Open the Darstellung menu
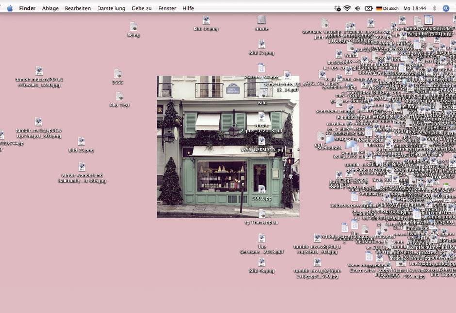 [111, 8]
